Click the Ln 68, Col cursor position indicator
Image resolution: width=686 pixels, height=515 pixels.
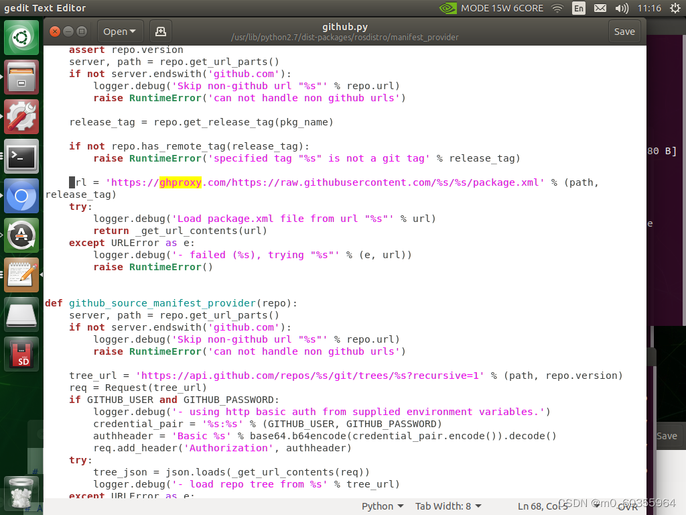coord(543,506)
